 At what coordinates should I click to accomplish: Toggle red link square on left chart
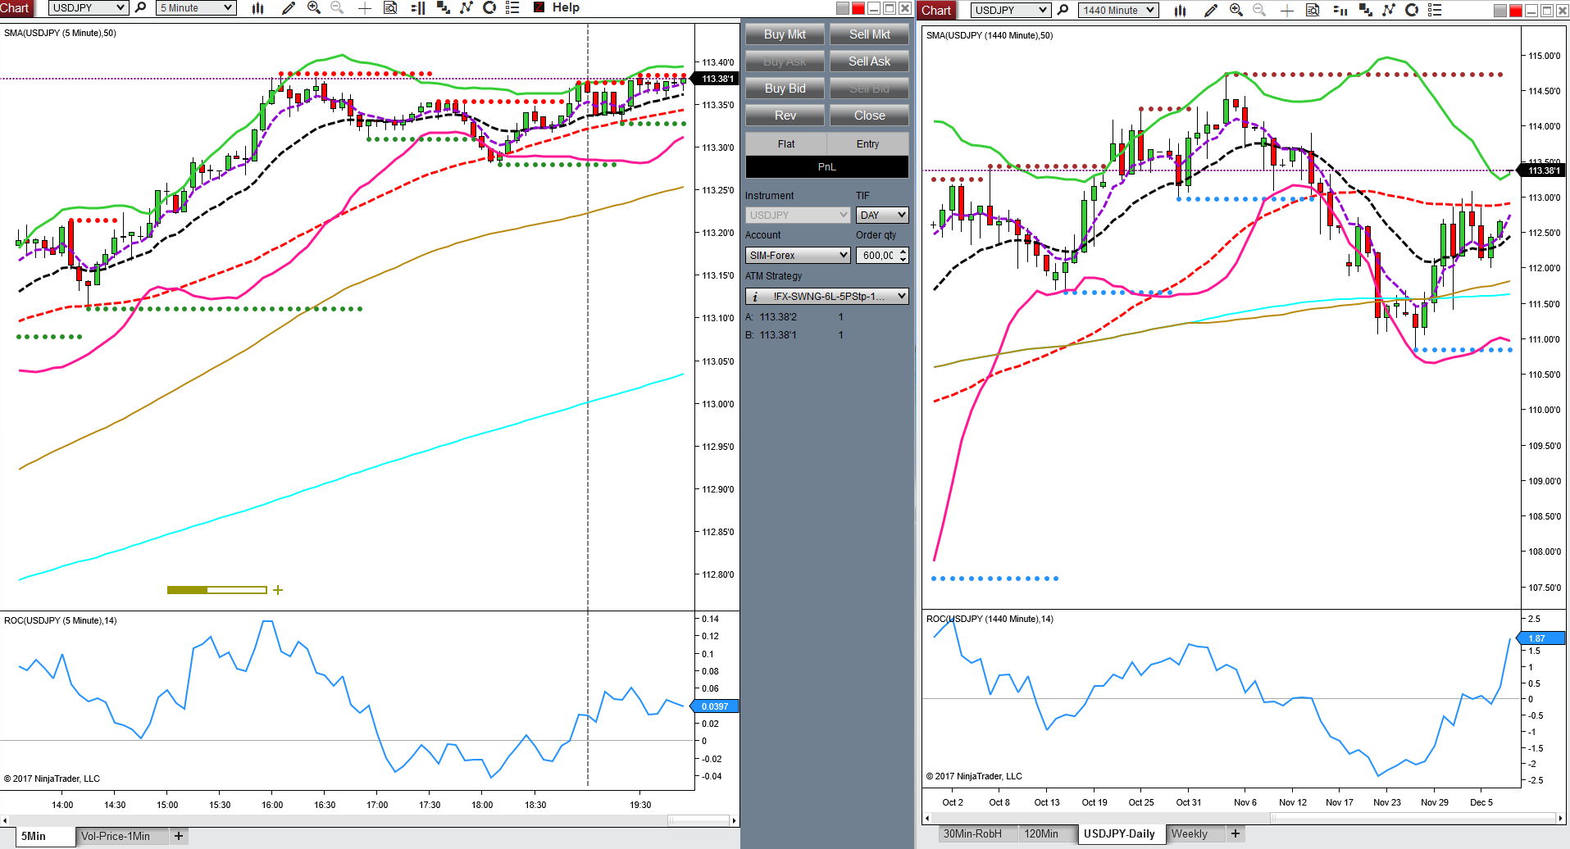coord(858,8)
